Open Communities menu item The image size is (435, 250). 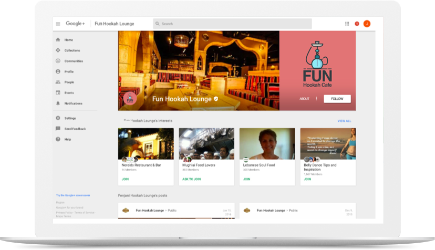coord(74,61)
